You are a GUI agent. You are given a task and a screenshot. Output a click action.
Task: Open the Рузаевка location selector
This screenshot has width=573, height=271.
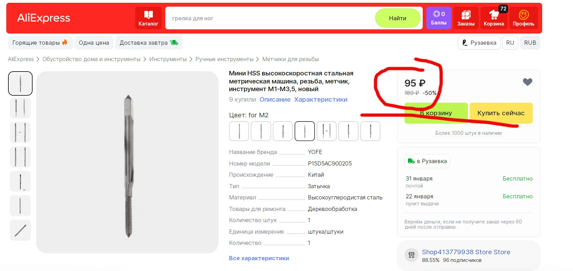[479, 43]
